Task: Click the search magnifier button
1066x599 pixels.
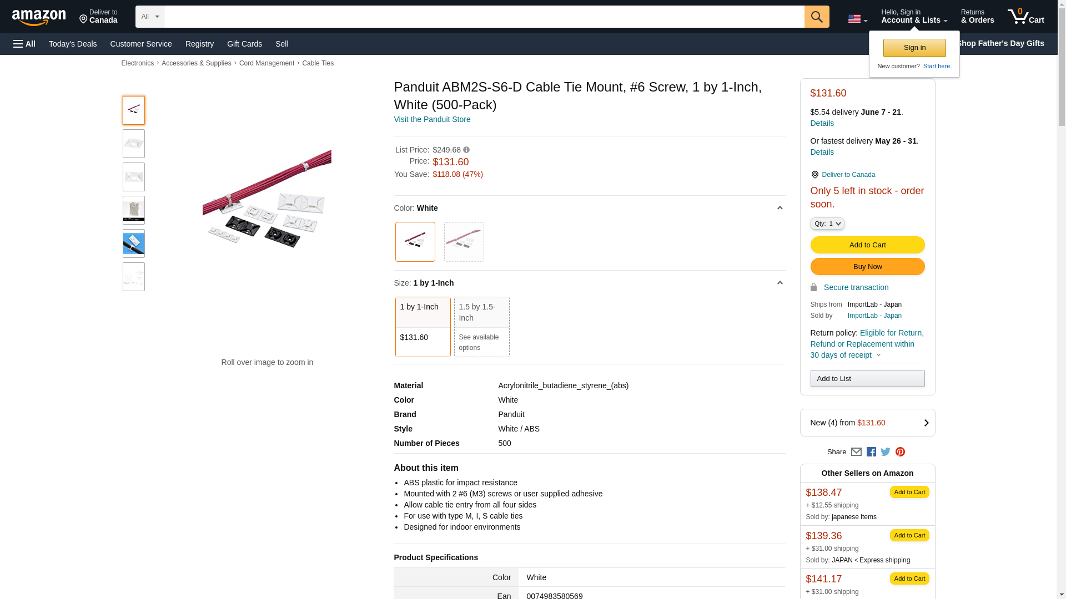Action: [816, 17]
